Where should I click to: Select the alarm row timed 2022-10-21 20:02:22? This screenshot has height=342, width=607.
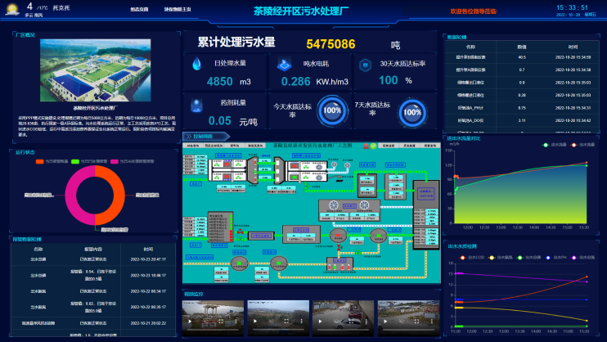(x=93, y=322)
